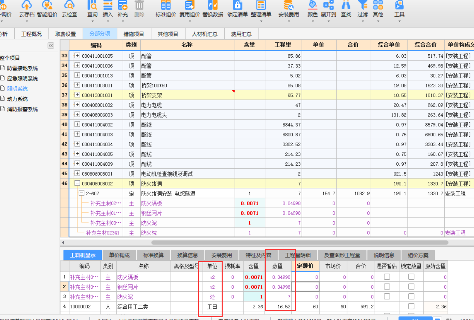Open the 组价方案 bottom tab

pos(418,255)
